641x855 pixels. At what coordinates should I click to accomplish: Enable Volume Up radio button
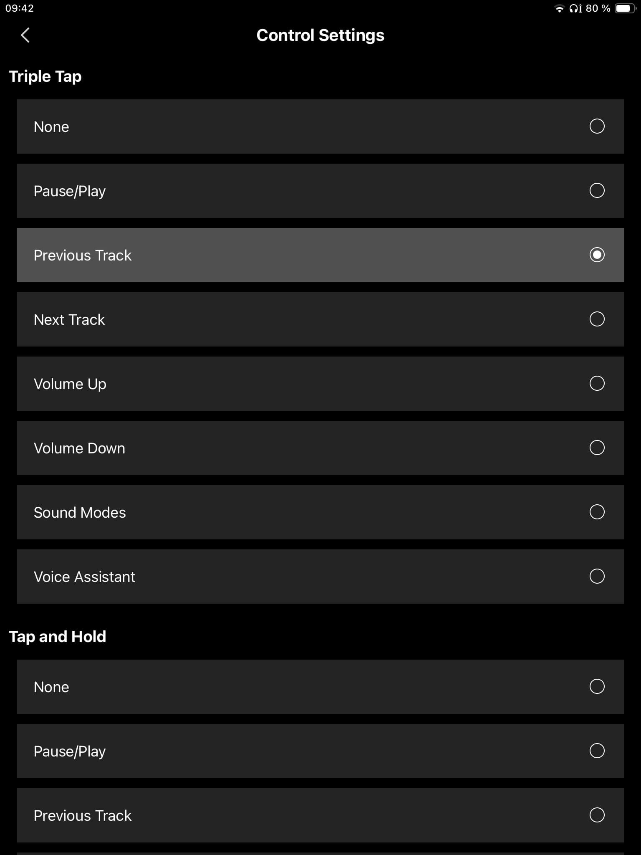coord(597,383)
